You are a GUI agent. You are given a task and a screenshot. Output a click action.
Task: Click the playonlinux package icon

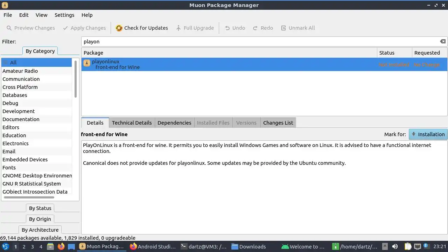coord(87,63)
